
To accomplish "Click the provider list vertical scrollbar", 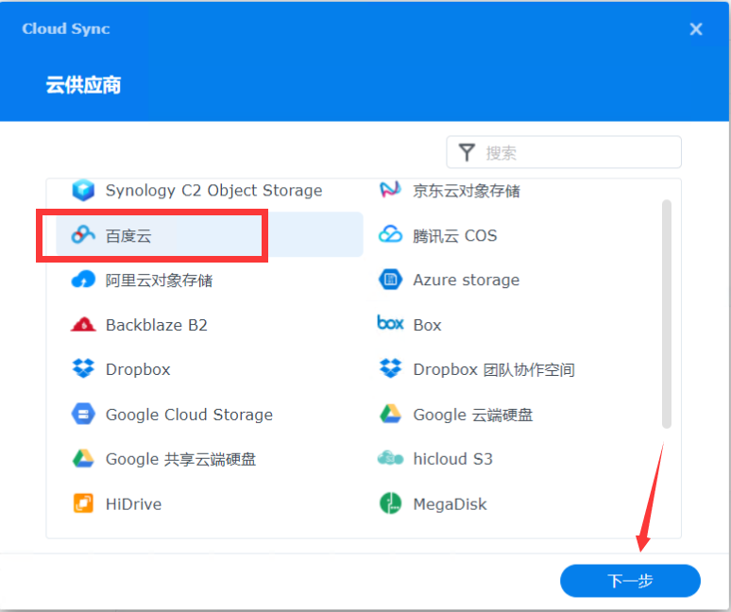I will tap(667, 314).
